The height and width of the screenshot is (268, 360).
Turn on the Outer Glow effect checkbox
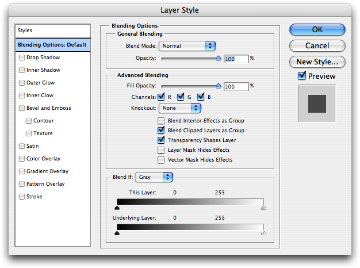22,83
